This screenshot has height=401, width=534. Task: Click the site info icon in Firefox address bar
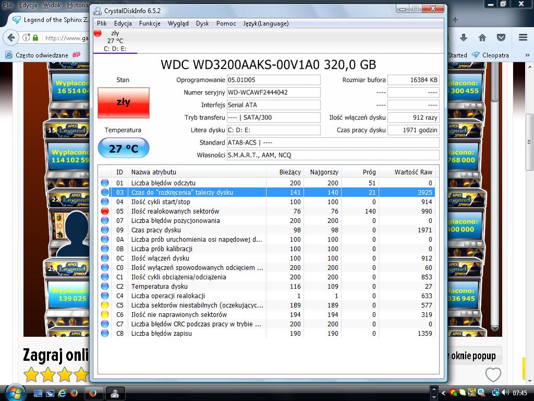coord(26,38)
